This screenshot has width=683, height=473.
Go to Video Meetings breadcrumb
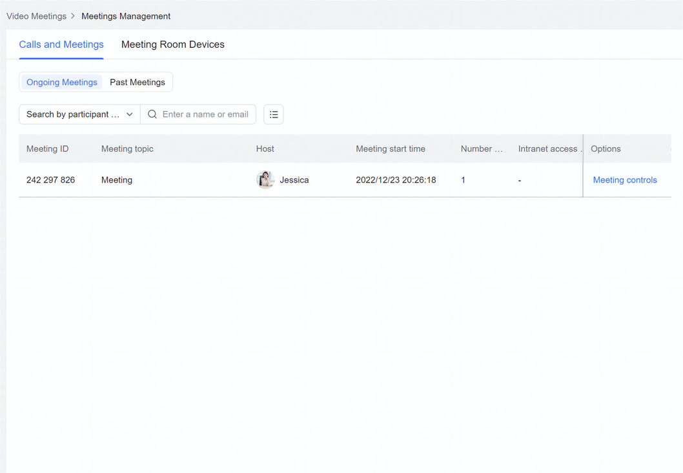point(37,16)
